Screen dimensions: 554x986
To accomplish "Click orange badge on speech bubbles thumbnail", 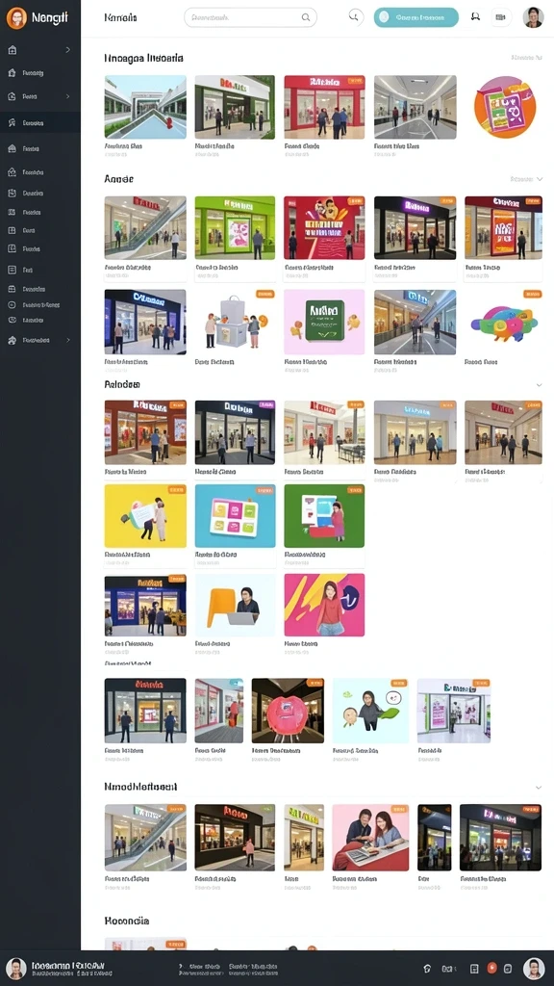I will pyautogui.click(x=532, y=294).
